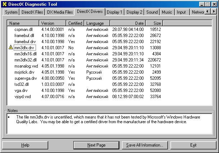
Task: Click the Help button
Action: pos(25,145)
